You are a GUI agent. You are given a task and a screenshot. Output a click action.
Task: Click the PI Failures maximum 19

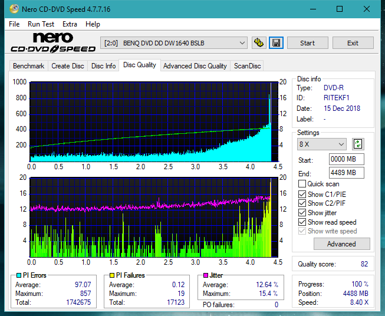coord(181,294)
